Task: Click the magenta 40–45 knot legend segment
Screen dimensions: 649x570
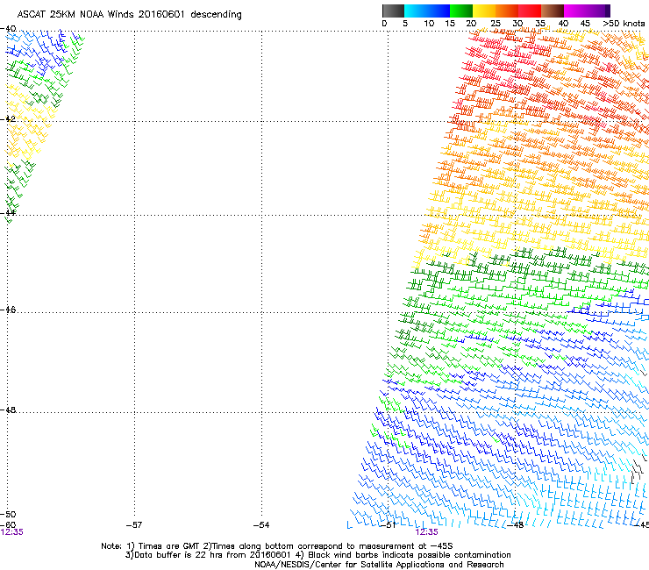Action: pyautogui.click(x=575, y=11)
